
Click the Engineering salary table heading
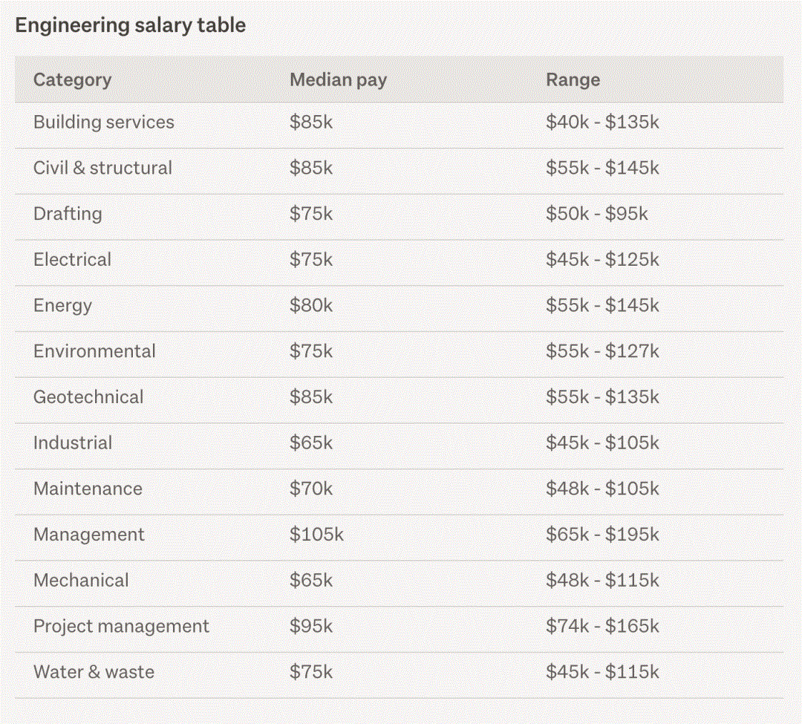130,25
